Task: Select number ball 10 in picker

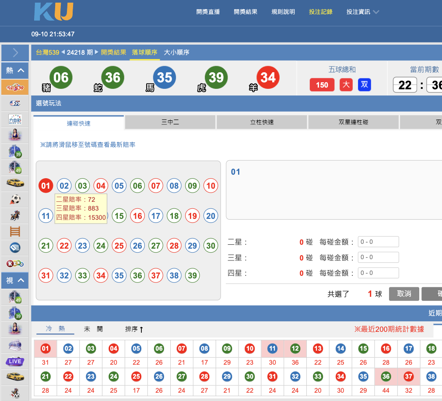Action: pyautogui.click(x=211, y=186)
